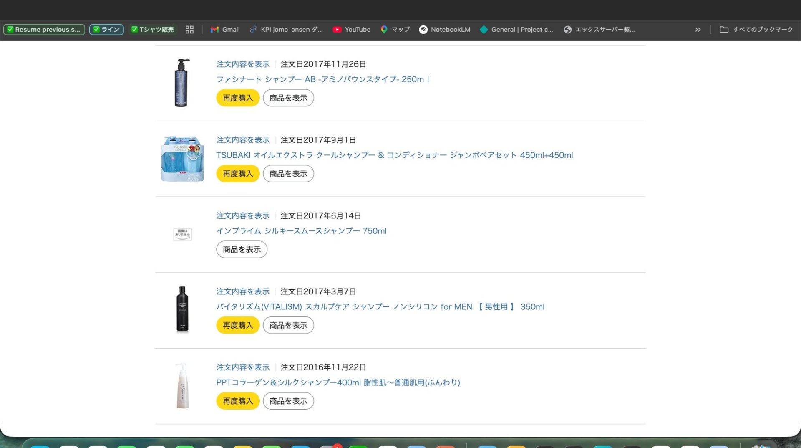Show order details for 2017年9月1日 order

pos(243,140)
